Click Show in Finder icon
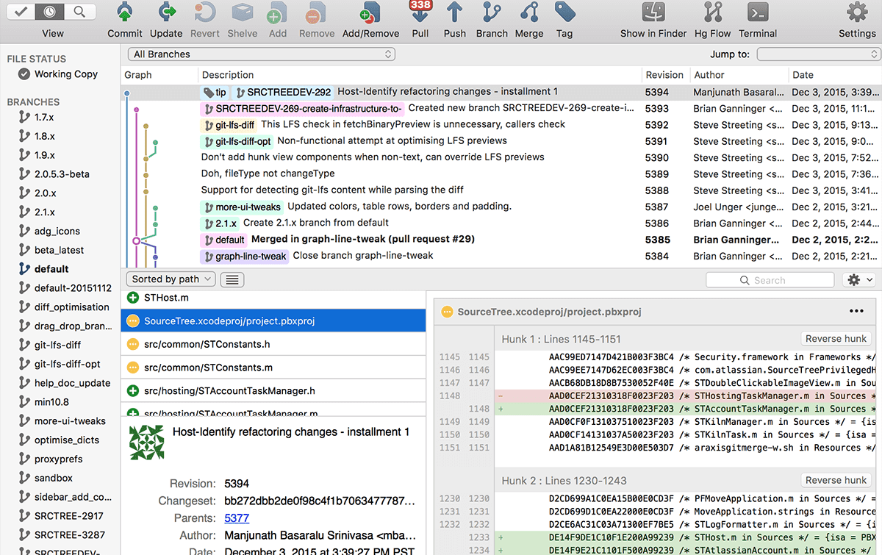 (653, 12)
